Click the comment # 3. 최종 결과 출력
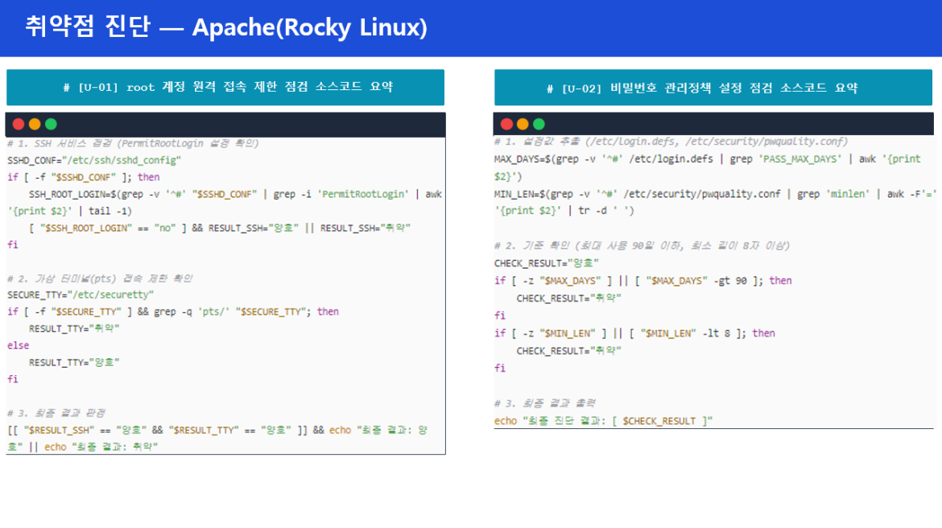 (545, 403)
